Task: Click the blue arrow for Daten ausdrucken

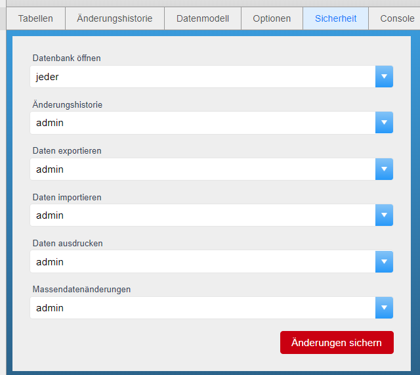Action: point(384,262)
